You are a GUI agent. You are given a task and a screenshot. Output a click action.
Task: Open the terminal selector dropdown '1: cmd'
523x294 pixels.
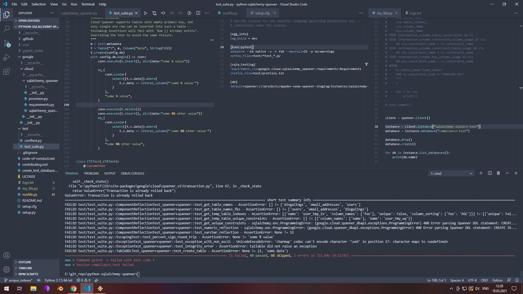coord(451,173)
